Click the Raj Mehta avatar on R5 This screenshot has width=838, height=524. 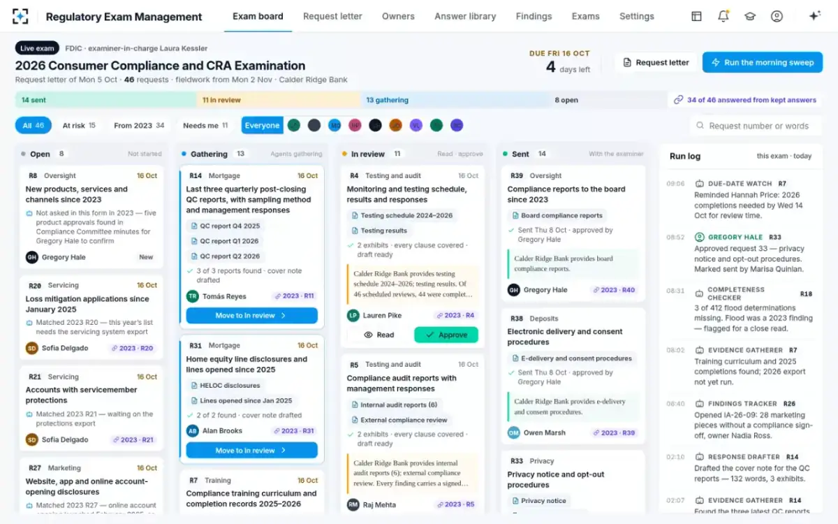(353, 504)
